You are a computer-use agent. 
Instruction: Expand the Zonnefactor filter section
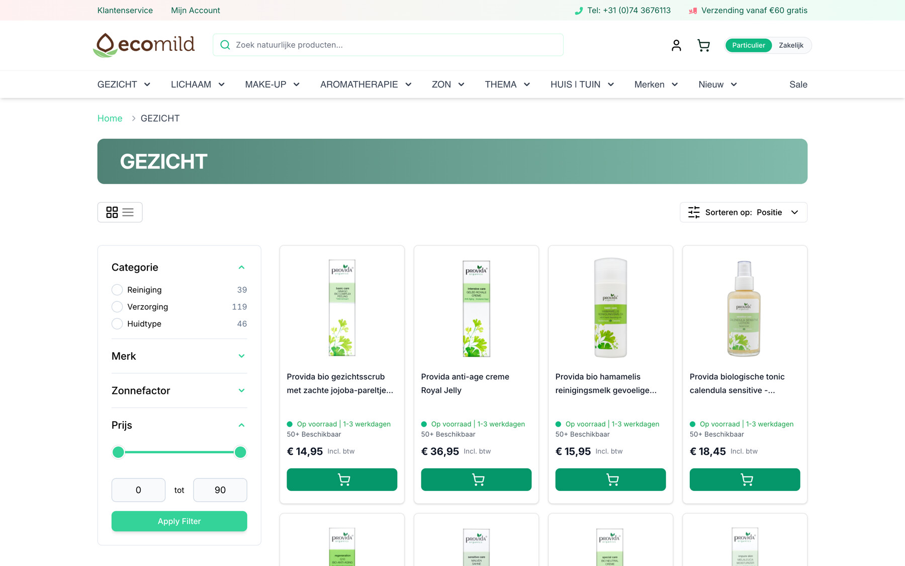point(241,390)
